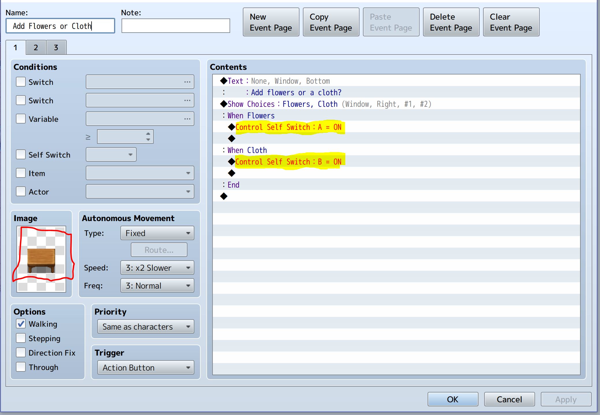Screen dimensions: 600x415
Task: Click the table event image thumbnail
Action: [x=41, y=259]
